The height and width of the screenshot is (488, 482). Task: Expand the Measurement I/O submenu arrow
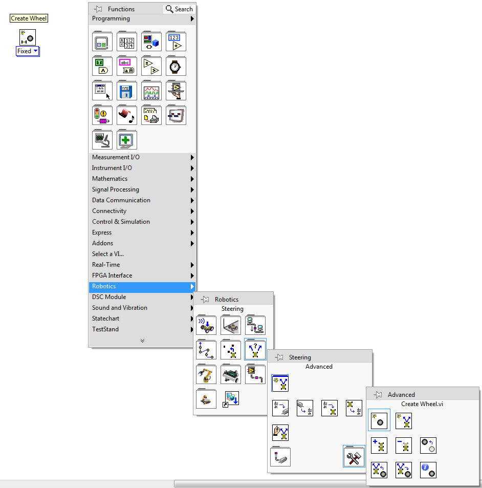click(192, 158)
